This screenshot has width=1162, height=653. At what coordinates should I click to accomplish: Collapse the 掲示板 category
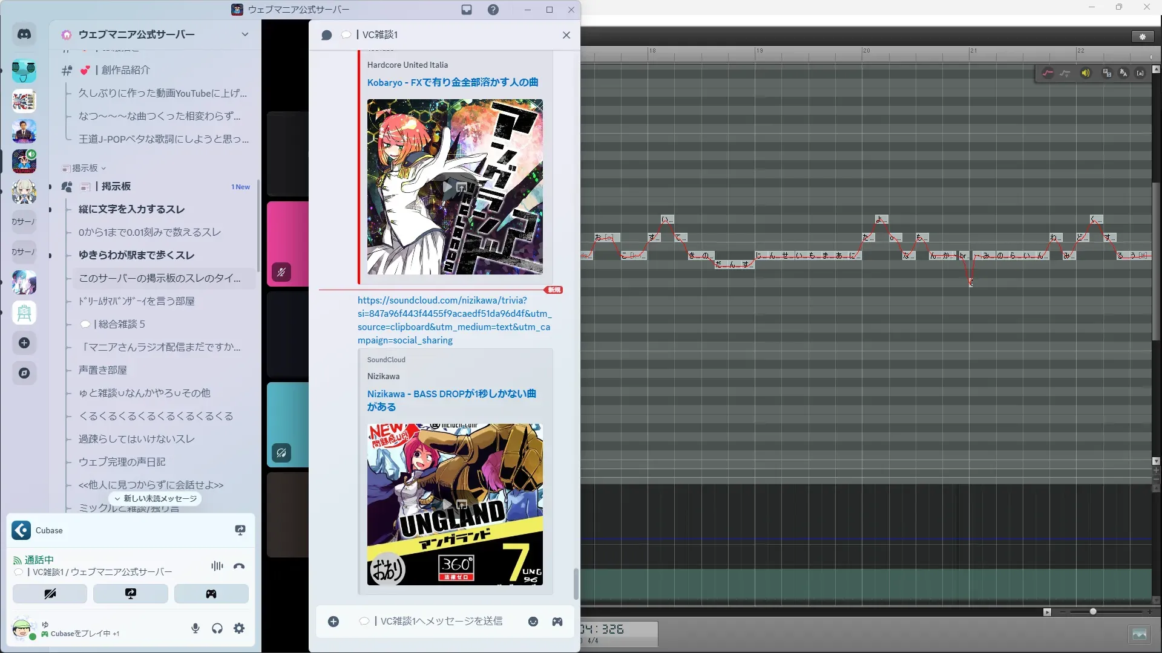pyautogui.click(x=85, y=168)
